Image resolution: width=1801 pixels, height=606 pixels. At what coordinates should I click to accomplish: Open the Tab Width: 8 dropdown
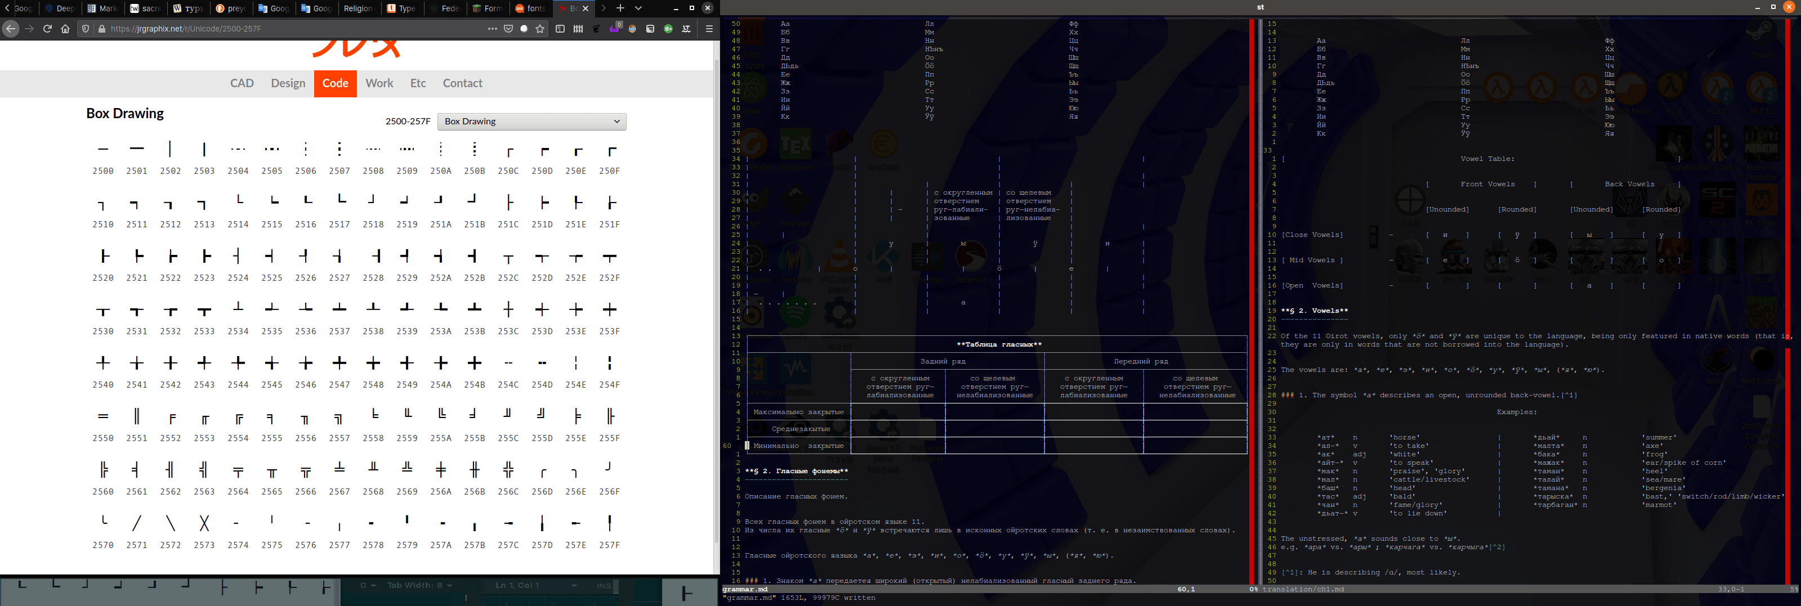click(x=419, y=585)
